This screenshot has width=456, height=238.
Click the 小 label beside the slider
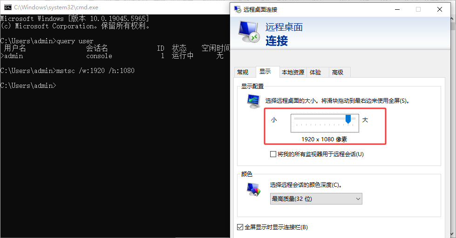pos(274,119)
